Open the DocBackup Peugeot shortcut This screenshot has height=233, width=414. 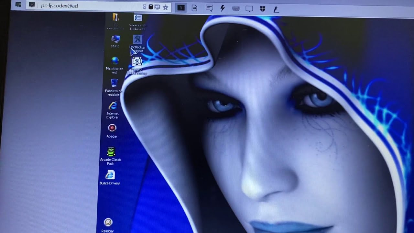(x=137, y=39)
